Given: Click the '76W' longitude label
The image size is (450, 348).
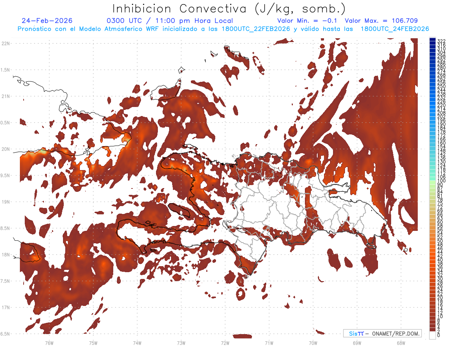Looking at the screenshot, I should click(x=49, y=343).
